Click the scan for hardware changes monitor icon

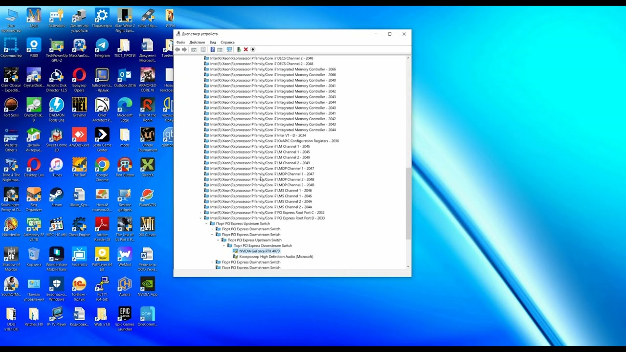[229, 49]
